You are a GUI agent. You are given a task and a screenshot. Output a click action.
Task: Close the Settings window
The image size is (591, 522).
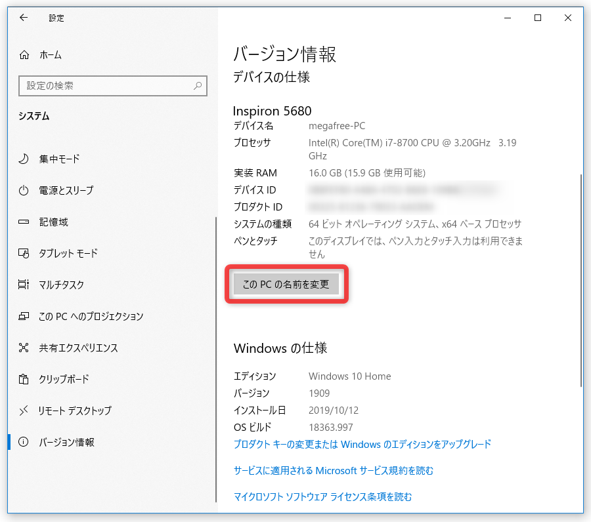(x=568, y=18)
